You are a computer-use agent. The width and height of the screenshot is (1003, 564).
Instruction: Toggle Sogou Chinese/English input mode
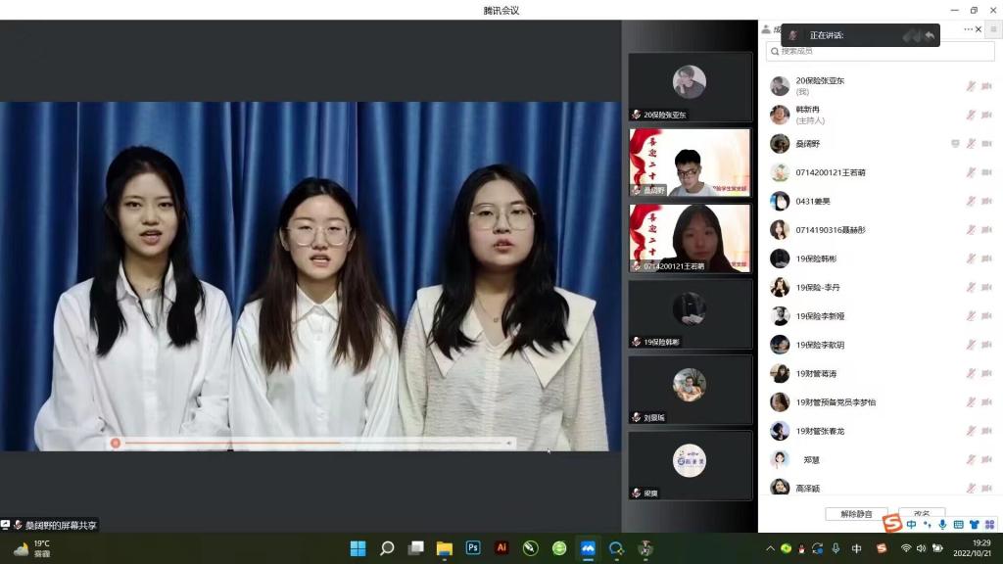tap(912, 524)
